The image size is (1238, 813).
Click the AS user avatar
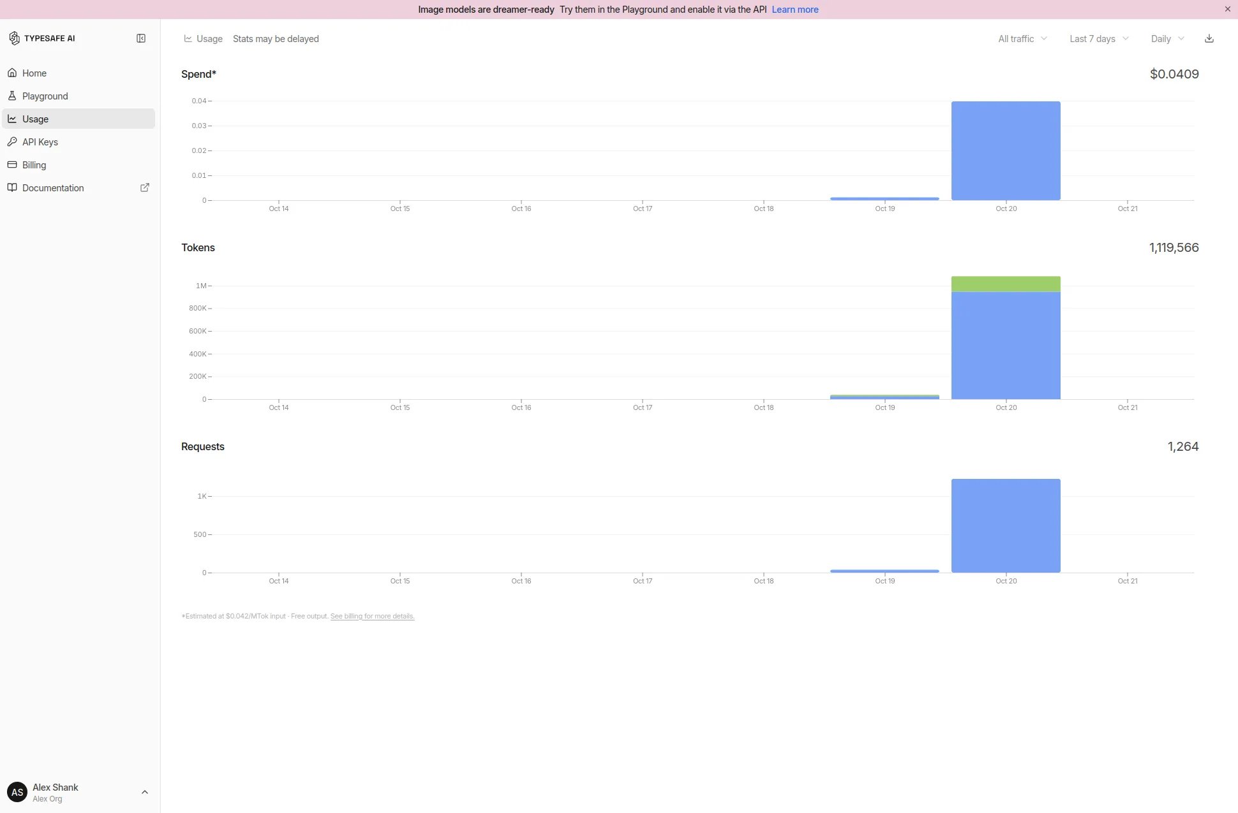(17, 792)
